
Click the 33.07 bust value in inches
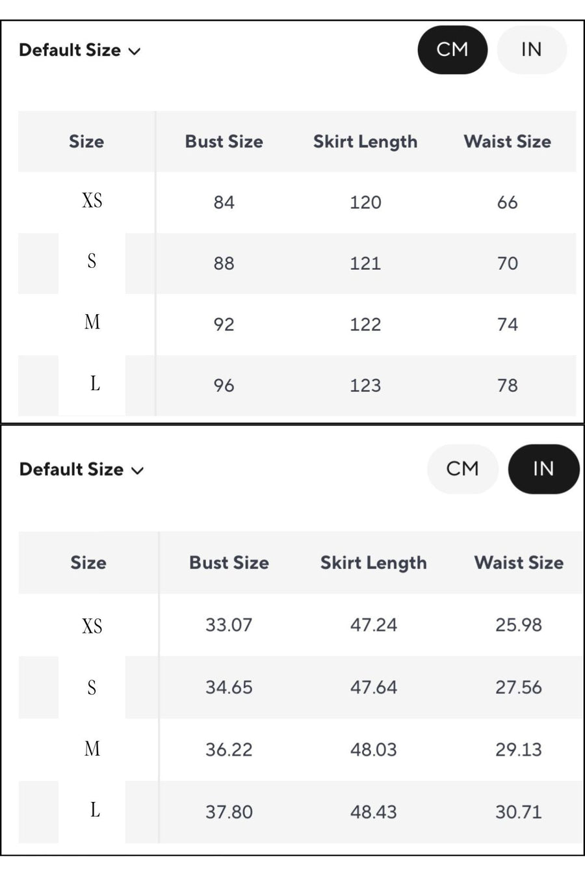coord(229,625)
